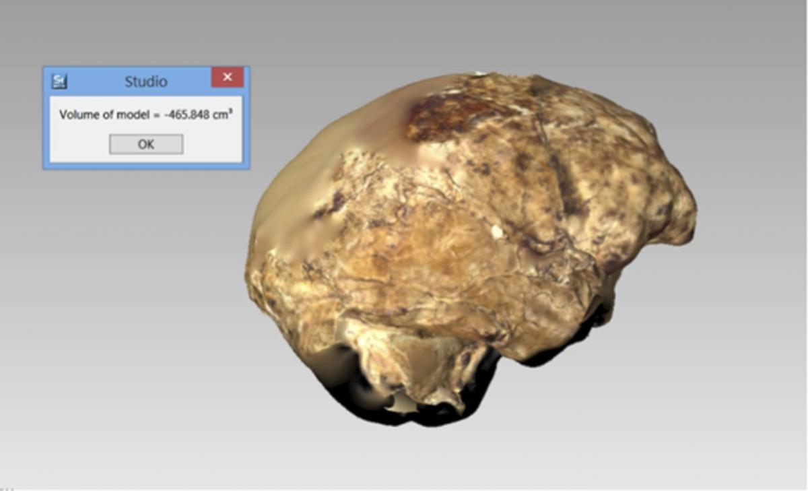Screen dimensions: 808x491
Task: Click the tiny dots at the viewport's bottom-left corner
Action: [x=6, y=488]
